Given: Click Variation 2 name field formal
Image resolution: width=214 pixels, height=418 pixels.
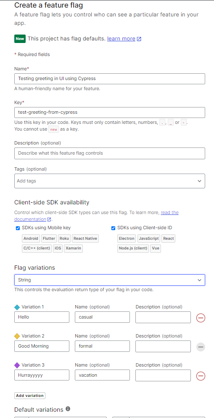Looking at the screenshot, I should 102,346.
